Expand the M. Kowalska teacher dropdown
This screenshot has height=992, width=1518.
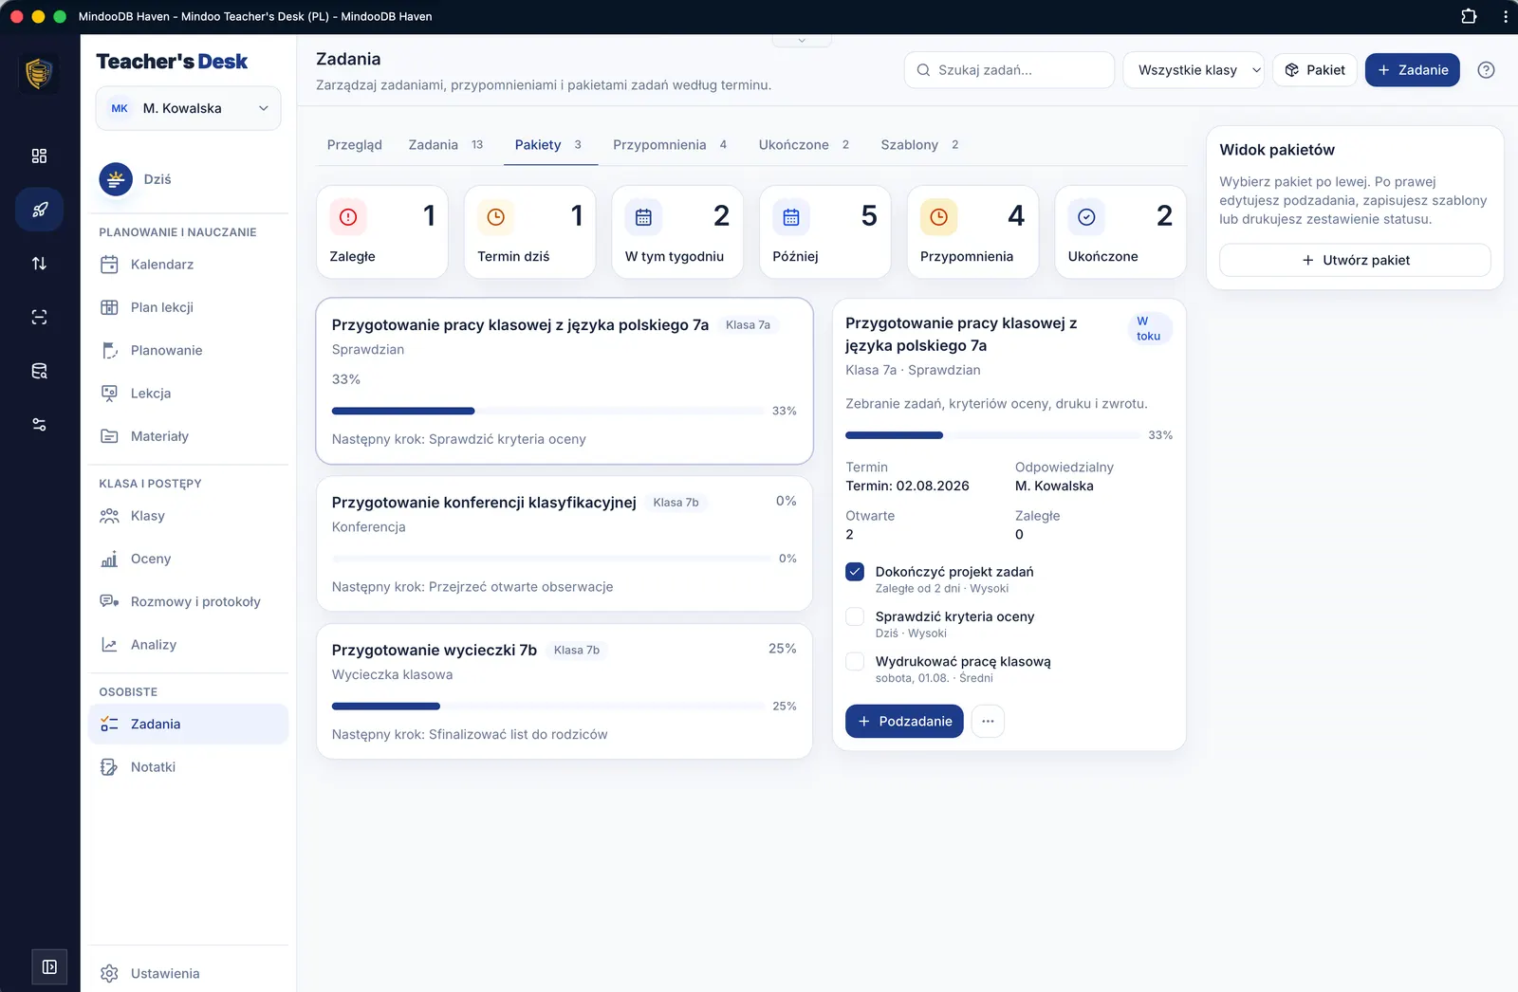click(189, 108)
